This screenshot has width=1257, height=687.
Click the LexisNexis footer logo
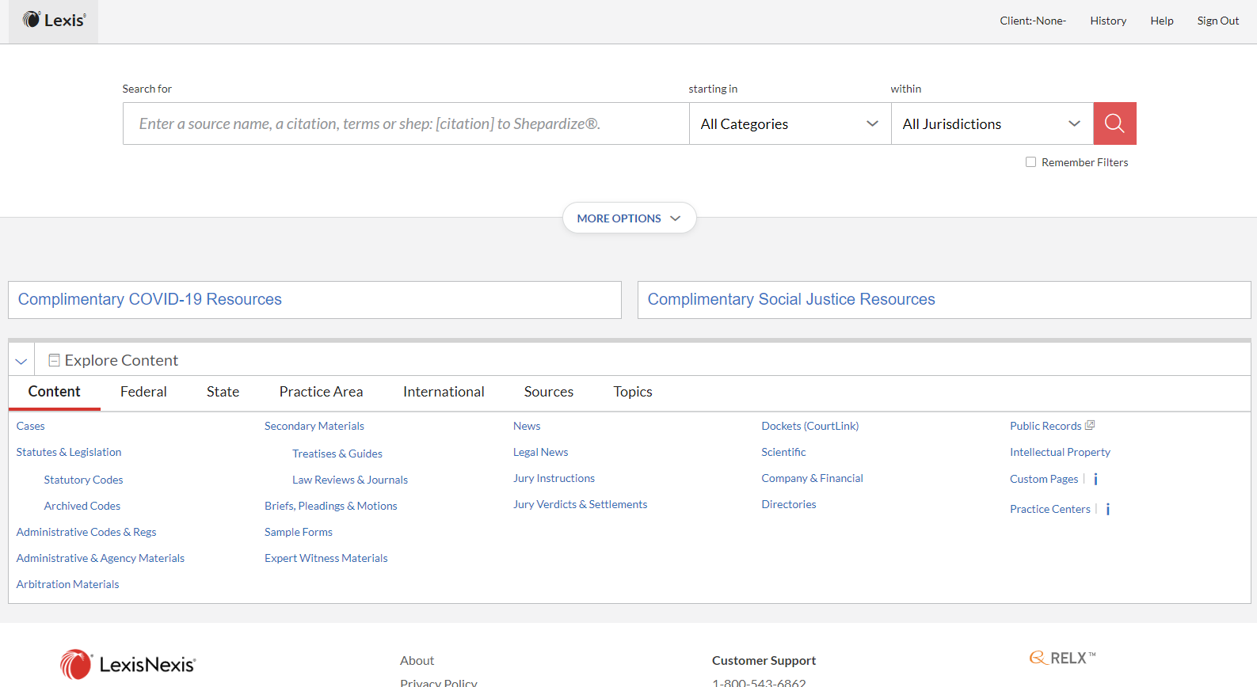(x=128, y=664)
